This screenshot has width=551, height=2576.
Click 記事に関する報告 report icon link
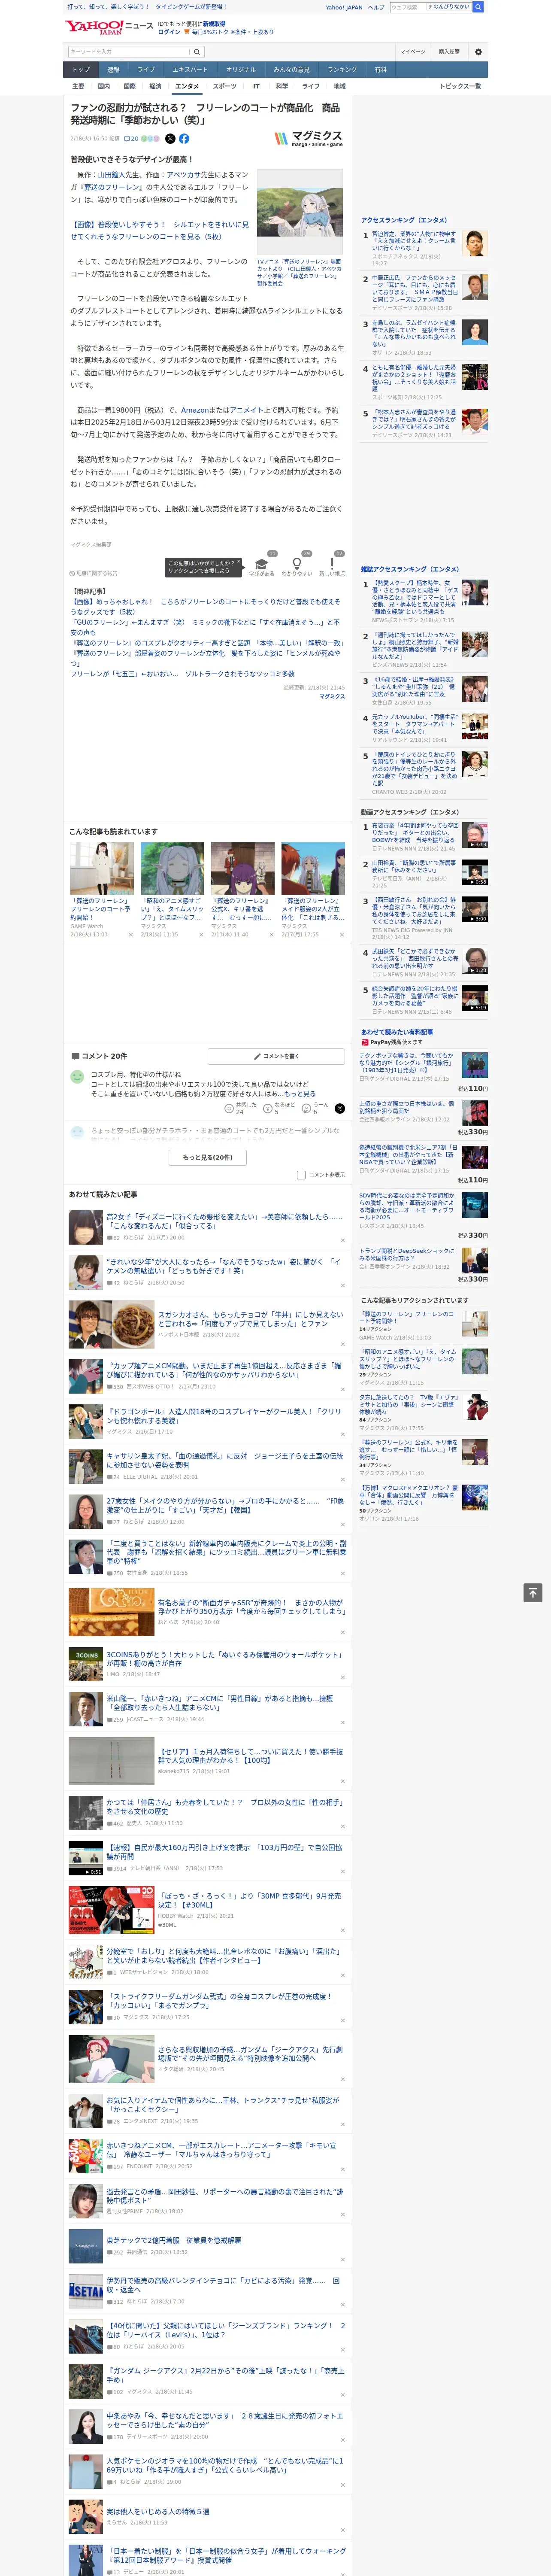[x=94, y=573]
